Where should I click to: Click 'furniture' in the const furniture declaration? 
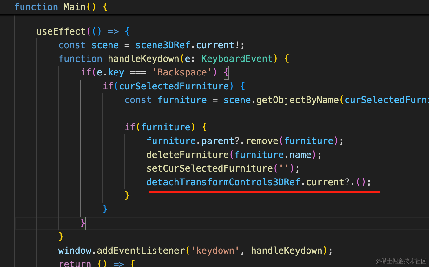182,100
